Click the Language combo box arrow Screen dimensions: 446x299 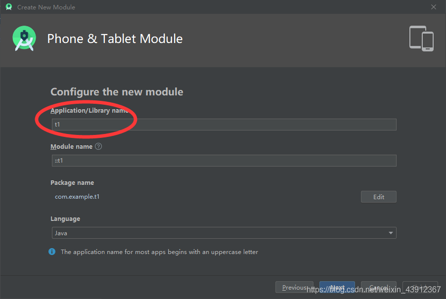[391, 233]
